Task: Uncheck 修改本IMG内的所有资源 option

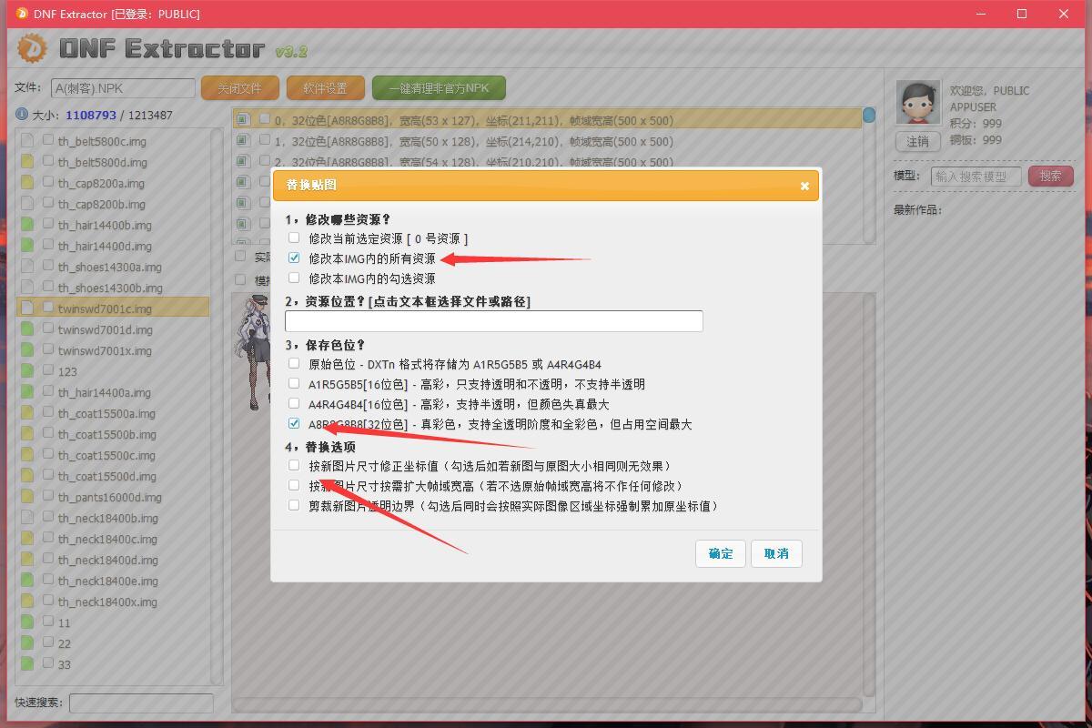Action: 294,258
